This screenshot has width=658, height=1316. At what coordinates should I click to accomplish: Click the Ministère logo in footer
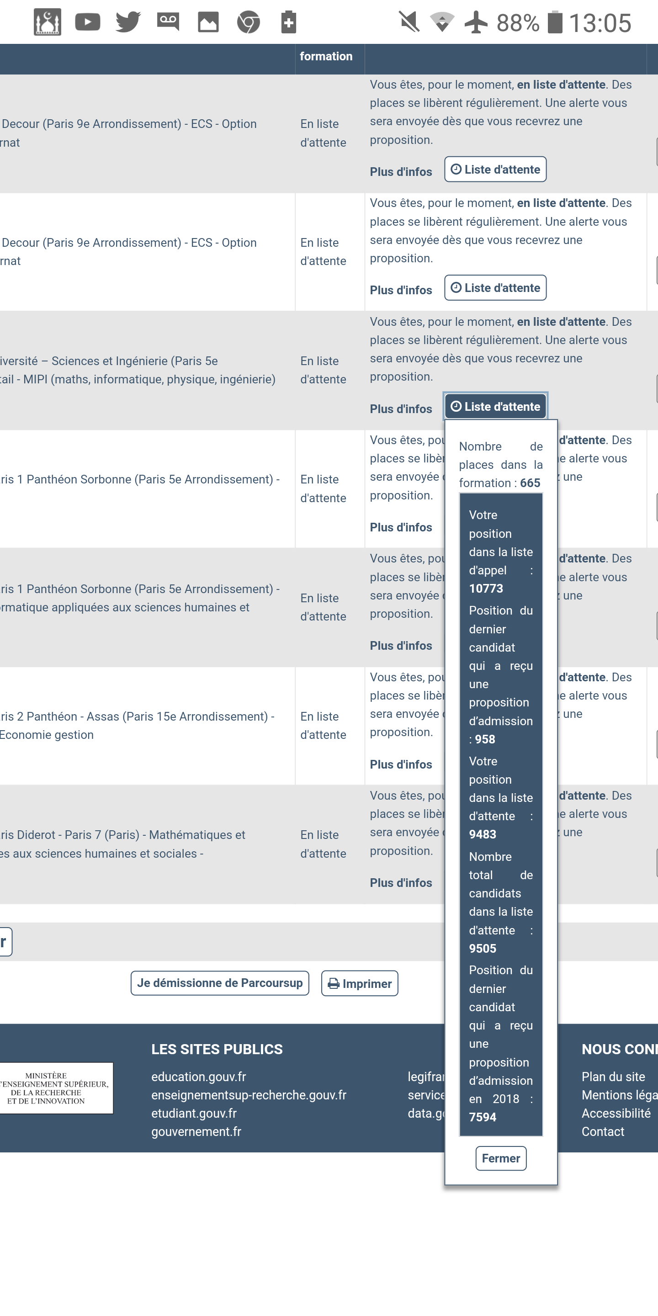[x=55, y=1088]
